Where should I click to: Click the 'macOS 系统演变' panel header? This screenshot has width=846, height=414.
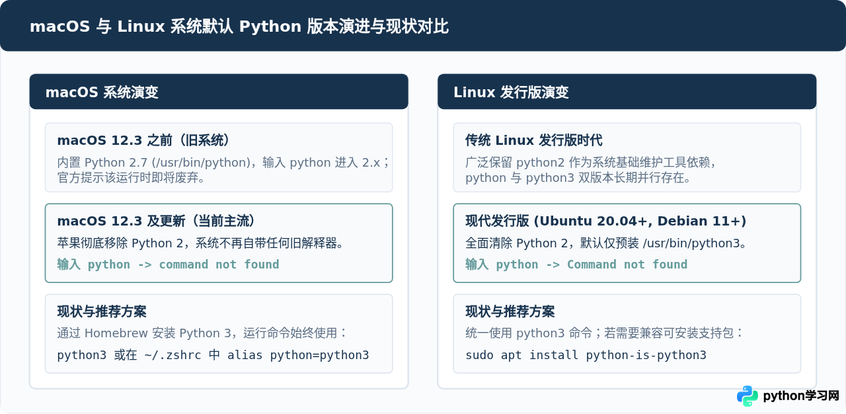(x=219, y=92)
